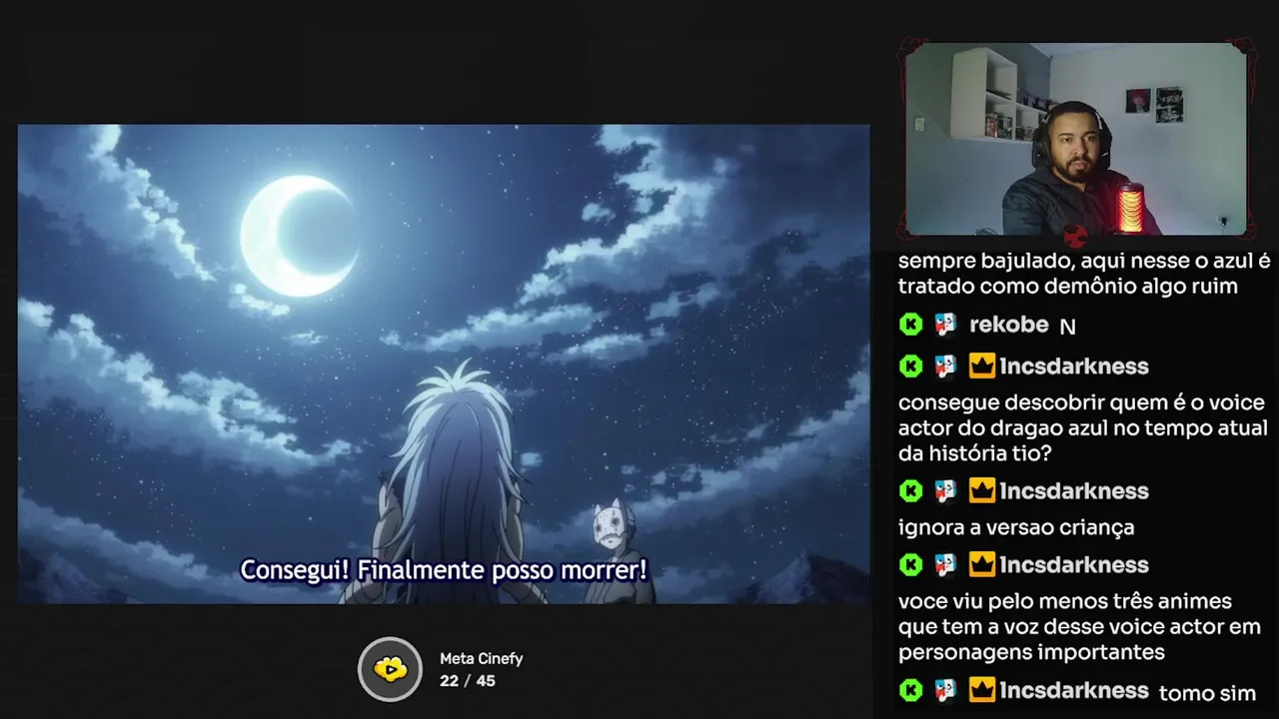The image size is (1279, 719).
Task: Click the green Kick badge in the "tomo sim" row
Action: [x=910, y=690]
